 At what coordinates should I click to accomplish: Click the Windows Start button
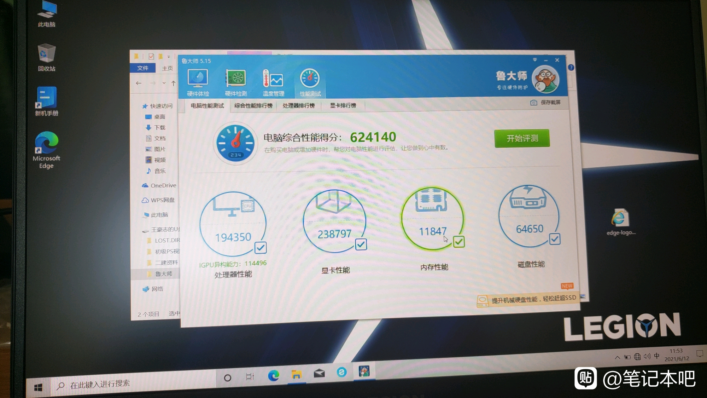[38, 388]
